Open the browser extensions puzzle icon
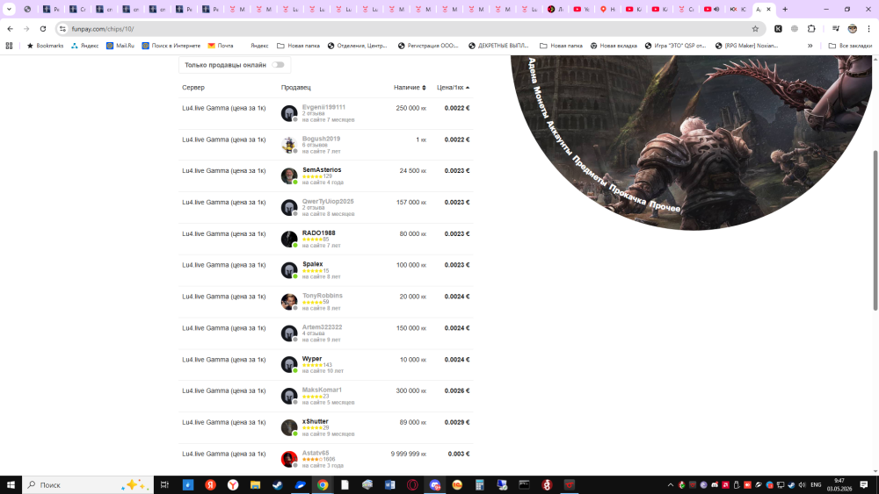 pos(811,29)
